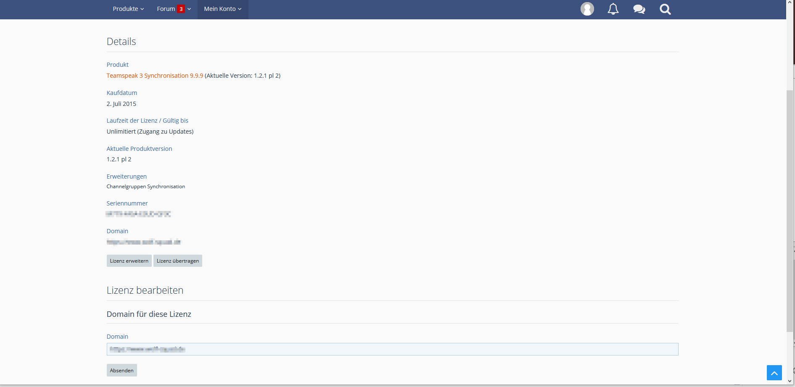Click the scrollbar down arrow
This screenshot has height=387, width=795.
pyautogui.click(x=790, y=381)
